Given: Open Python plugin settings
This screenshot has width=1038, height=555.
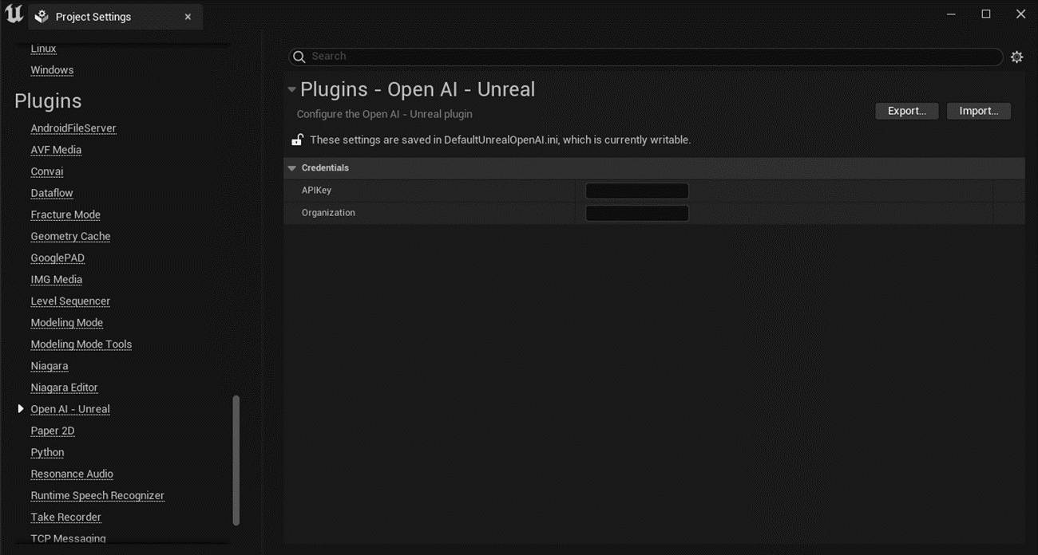Looking at the screenshot, I should [47, 451].
